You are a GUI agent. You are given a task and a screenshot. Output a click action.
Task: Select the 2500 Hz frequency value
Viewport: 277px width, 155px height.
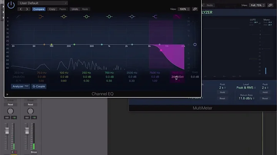tap(132, 73)
